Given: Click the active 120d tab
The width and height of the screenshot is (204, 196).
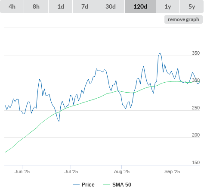Looking at the screenshot, I should coord(140,6).
